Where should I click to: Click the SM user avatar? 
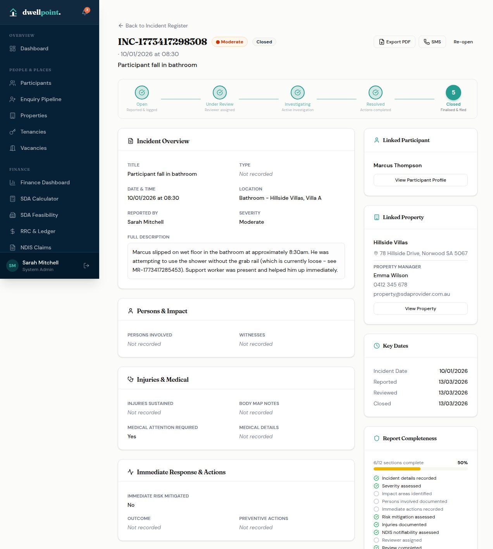(x=12, y=266)
